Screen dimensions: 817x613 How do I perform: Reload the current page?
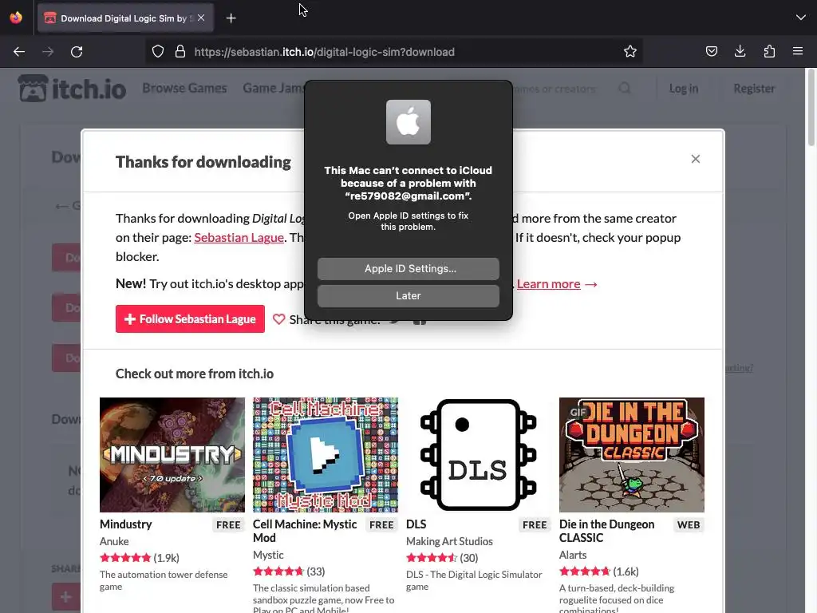pos(77,52)
